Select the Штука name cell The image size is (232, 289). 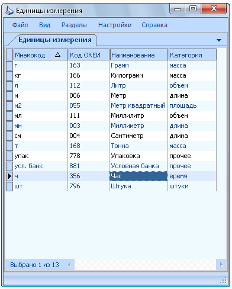138,186
